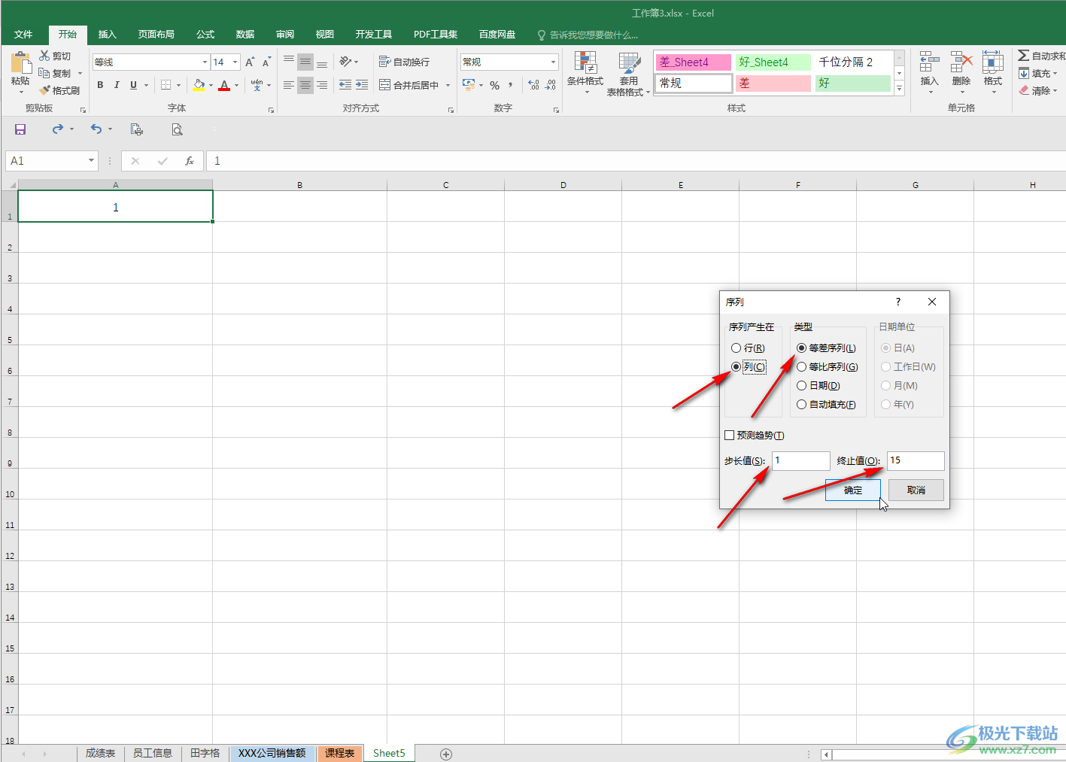
Task: Decrease font size with the smaller A icon
Action: [x=266, y=62]
